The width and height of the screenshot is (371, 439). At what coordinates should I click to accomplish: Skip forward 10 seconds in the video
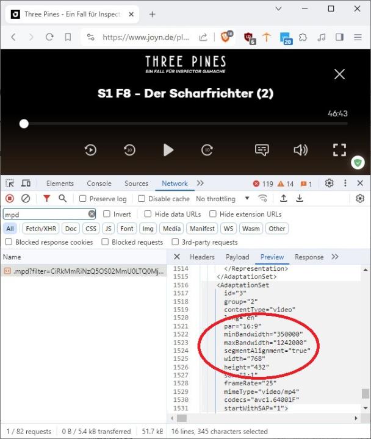click(207, 150)
